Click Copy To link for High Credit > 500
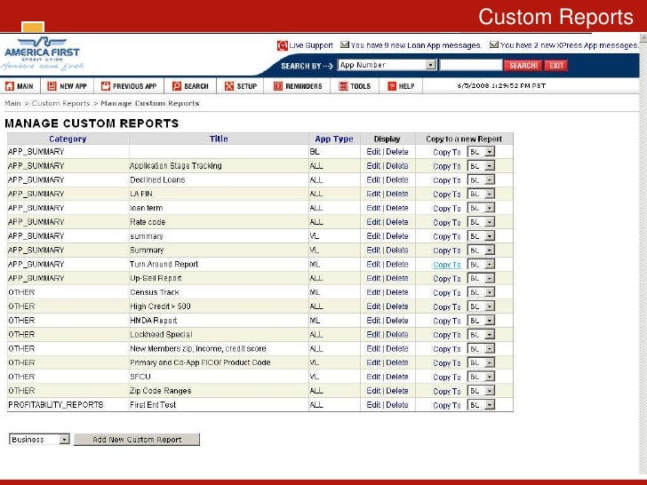Image resolution: width=647 pixels, height=485 pixels. tap(447, 306)
